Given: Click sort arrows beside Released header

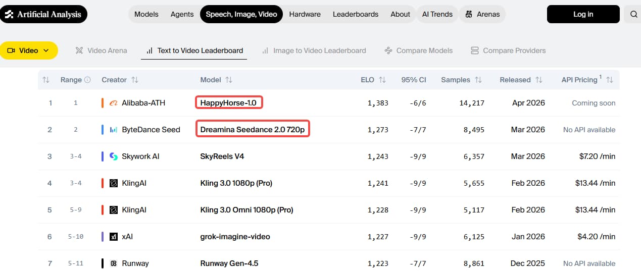Looking at the screenshot, I should point(539,80).
